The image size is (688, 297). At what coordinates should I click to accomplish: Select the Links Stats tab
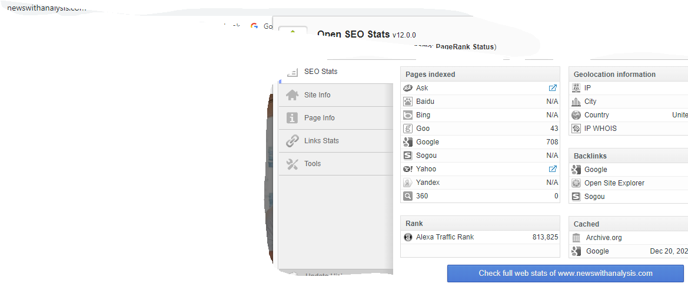pos(336,141)
